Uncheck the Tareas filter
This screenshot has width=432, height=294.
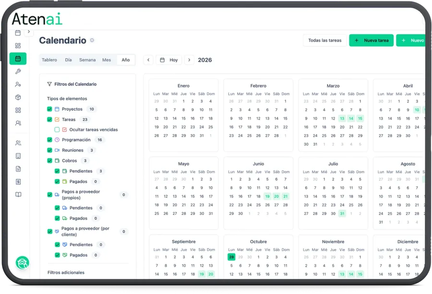(x=49, y=120)
